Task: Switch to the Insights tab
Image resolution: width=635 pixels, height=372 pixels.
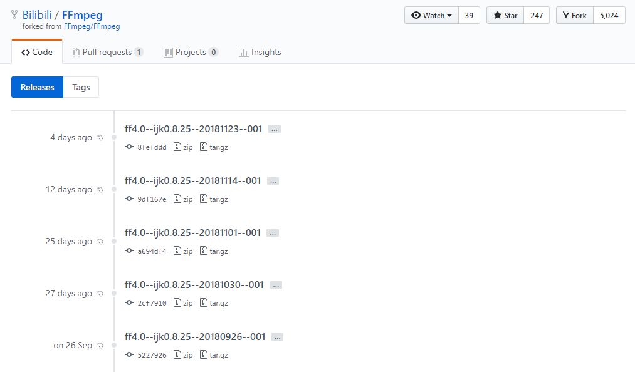Action: click(x=260, y=52)
